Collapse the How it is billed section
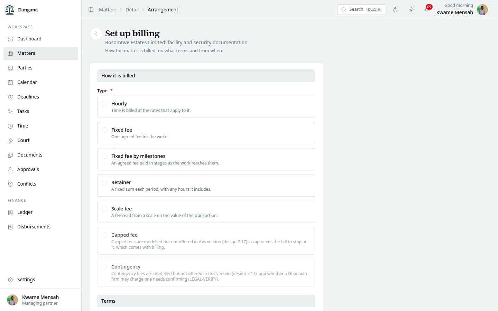Viewport: 498px width, 311px height. [x=206, y=76]
